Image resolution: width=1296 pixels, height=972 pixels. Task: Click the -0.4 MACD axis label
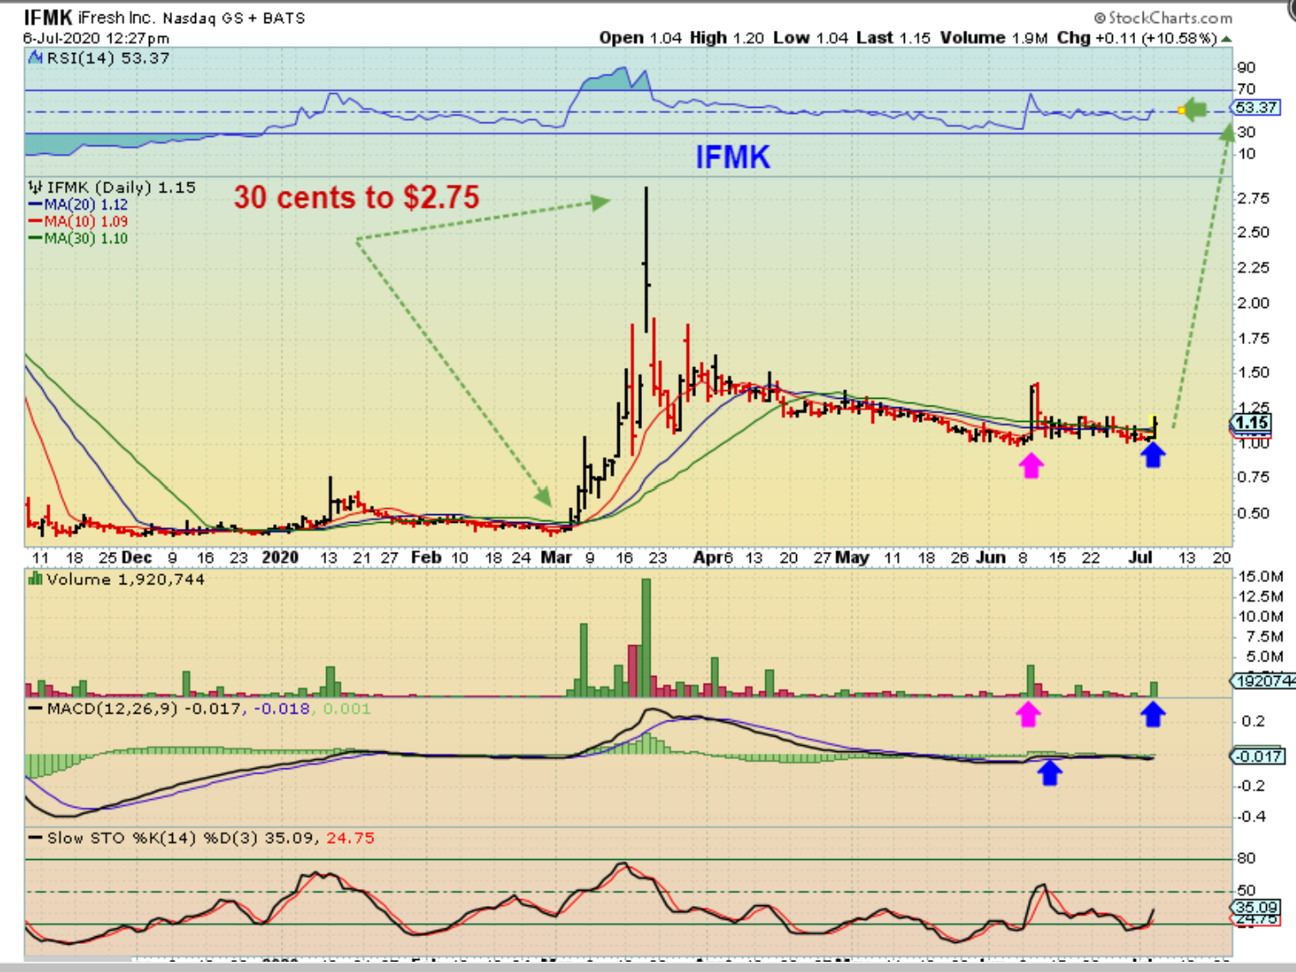click(1251, 817)
